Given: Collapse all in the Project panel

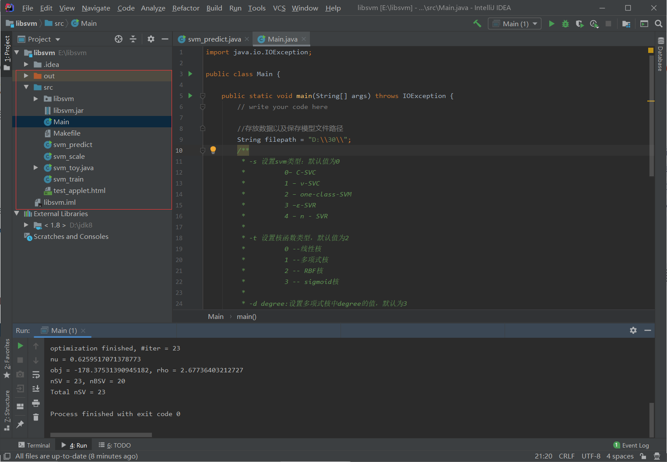Looking at the screenshot, I should coord(133,39).
